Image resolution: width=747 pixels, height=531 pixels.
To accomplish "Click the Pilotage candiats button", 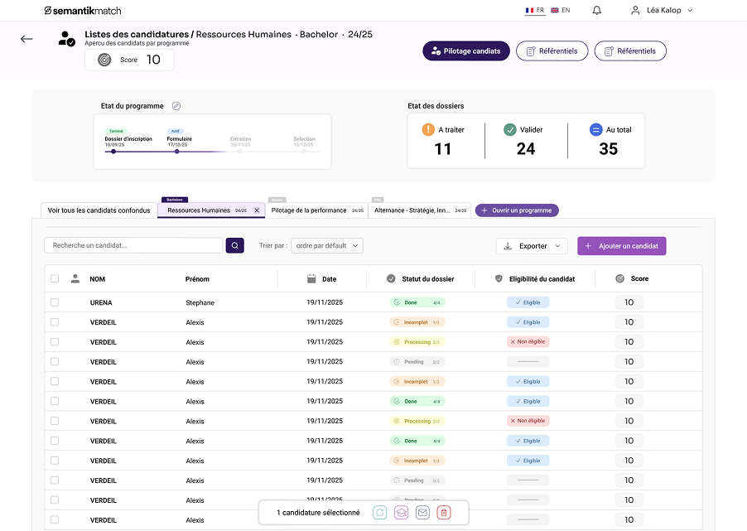I will pos(465,51).
